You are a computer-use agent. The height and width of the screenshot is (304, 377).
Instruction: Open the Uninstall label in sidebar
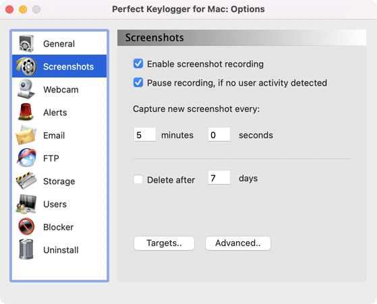tap(61, 250)
